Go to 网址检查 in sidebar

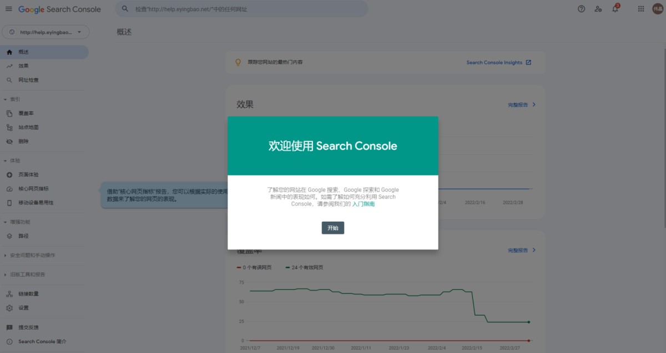[44, 80]
